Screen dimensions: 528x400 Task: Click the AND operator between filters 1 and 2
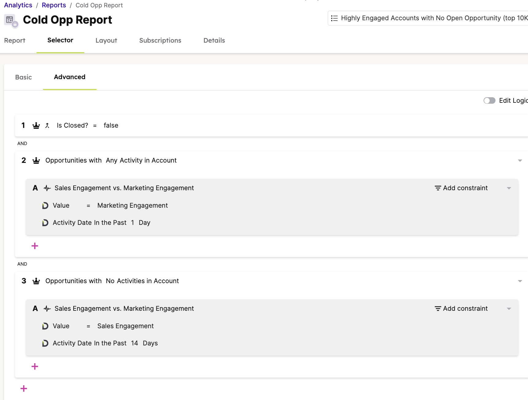click(x=22, y=144)
